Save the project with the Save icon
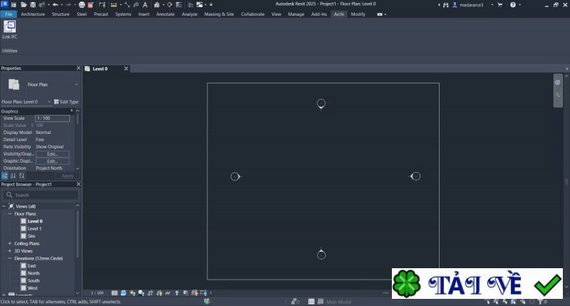 coord(33,5)
